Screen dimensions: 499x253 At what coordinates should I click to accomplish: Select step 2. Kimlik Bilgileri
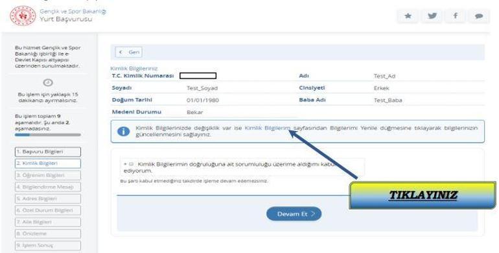pos(48,163)
